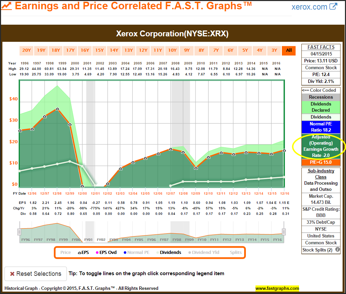Show the Normal PE line in the legend
This screenshot has width=346, height=294.
click(136, 253)
